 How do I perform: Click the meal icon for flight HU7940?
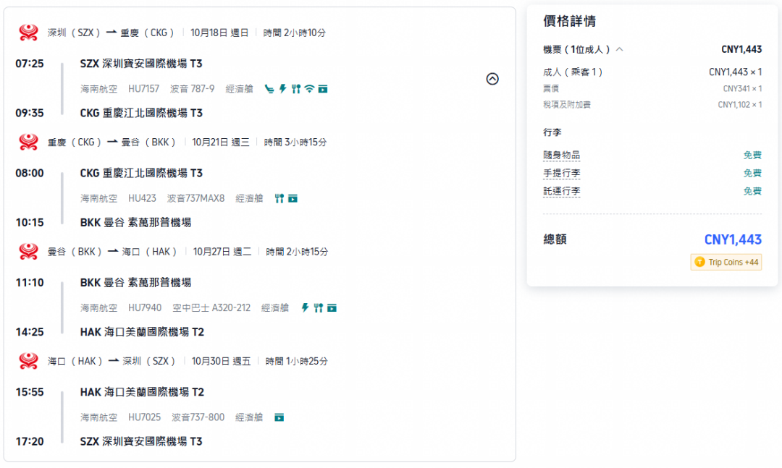[318, 308]
